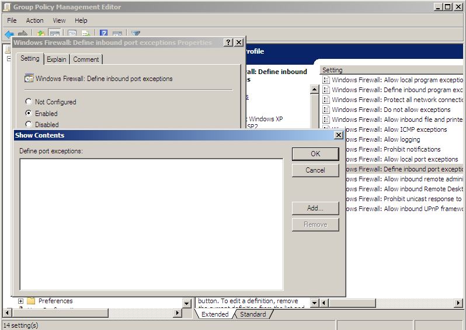This screenshot has height=330, width=466.
Task: Select the Allow inbound remote administration row
Action: coord(404,179)
